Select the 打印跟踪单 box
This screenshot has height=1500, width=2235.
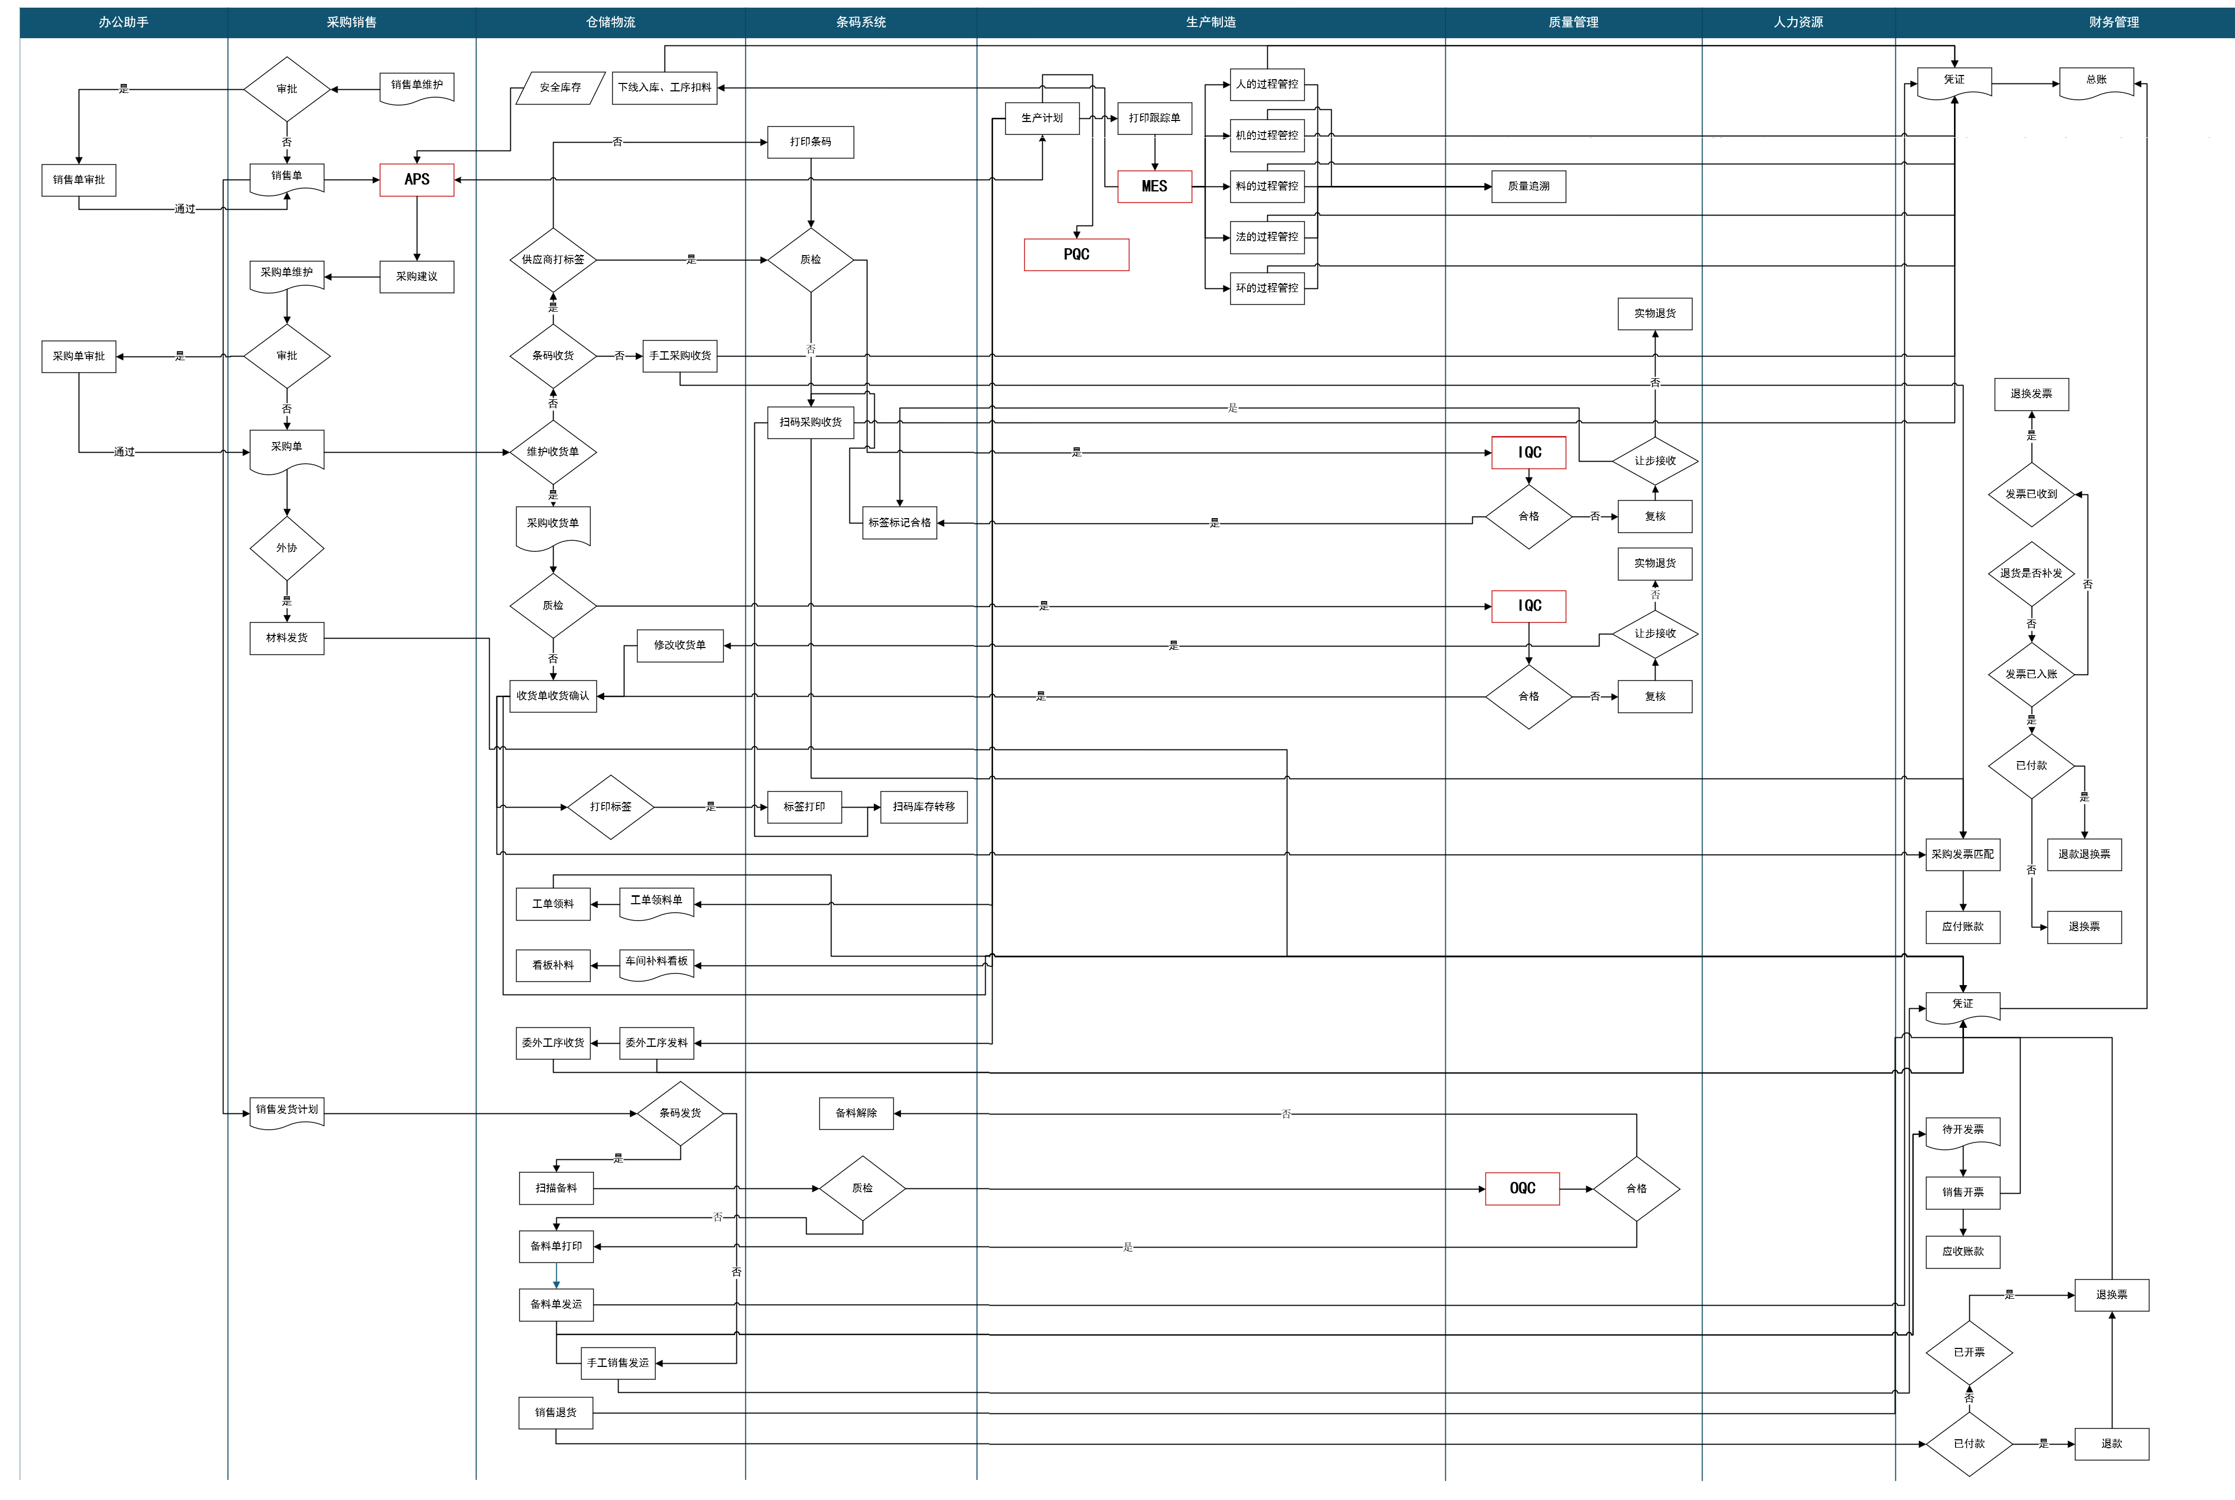(1154, 119)
